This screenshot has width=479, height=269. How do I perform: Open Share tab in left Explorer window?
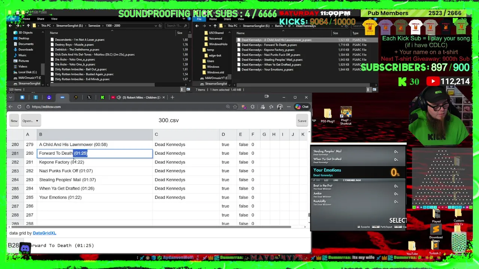pyautogui.click(x=40, y=19)
